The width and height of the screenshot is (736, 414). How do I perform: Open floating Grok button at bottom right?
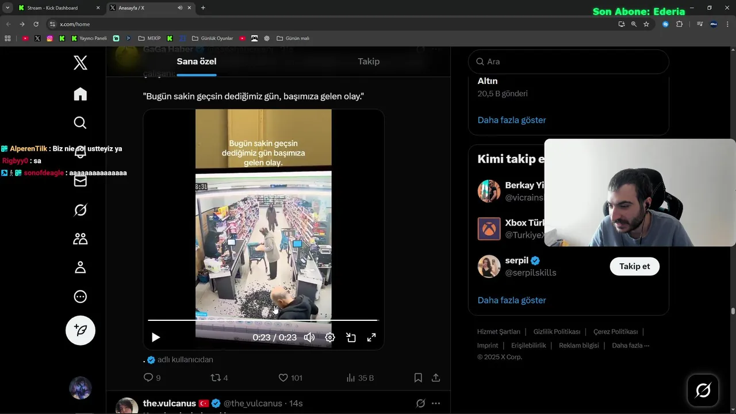click(703, 390)
